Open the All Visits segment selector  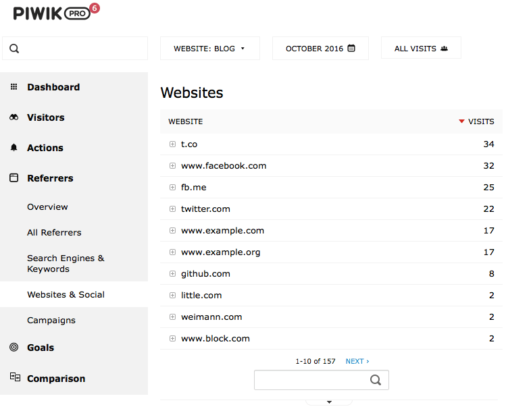point(421,49)
